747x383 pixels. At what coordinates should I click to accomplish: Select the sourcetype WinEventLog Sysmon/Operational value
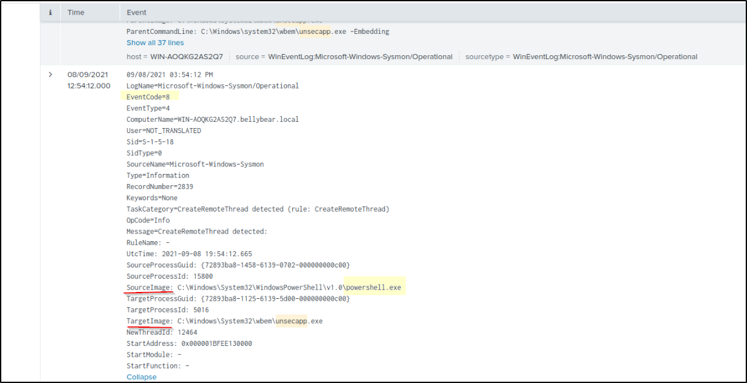tap(605, 57)
